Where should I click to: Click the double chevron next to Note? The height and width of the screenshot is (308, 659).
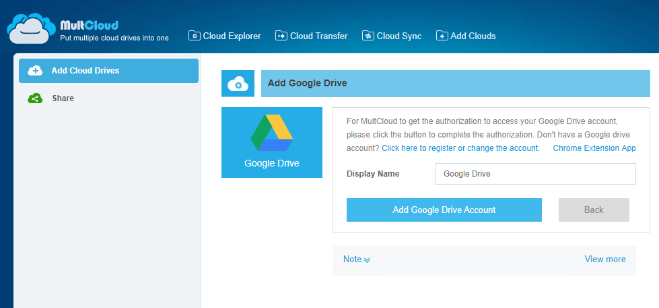point(367,260)
